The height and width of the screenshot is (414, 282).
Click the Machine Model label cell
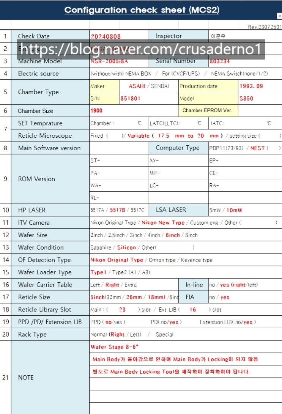(x=50, y=61)
